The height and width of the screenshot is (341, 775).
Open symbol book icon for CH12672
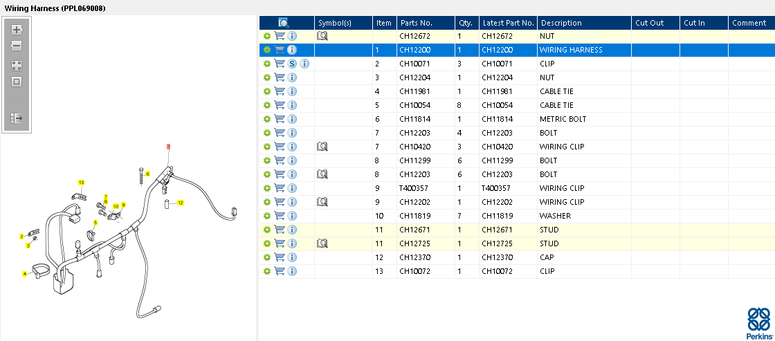click(x=322, y=36)
